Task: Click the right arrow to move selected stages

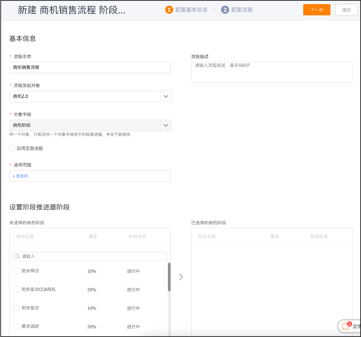Action: [x=181, y=277]
